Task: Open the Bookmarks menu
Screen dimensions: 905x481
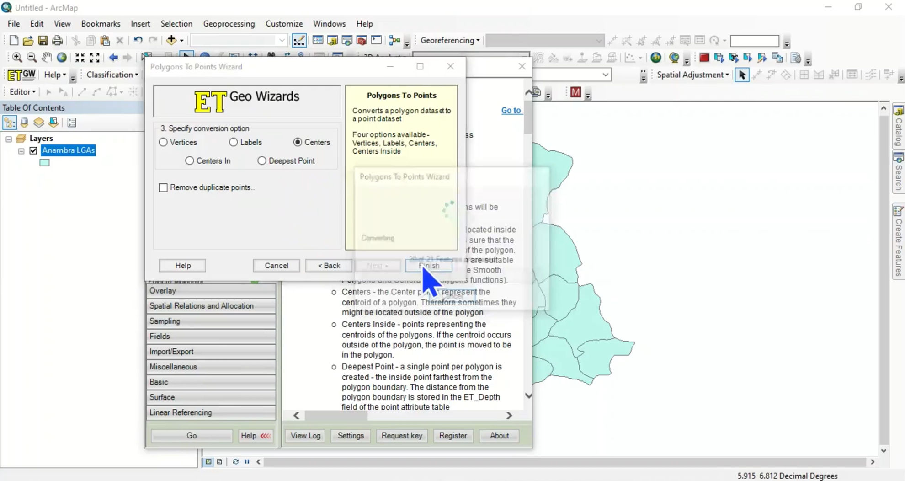Action: point(101,24)
